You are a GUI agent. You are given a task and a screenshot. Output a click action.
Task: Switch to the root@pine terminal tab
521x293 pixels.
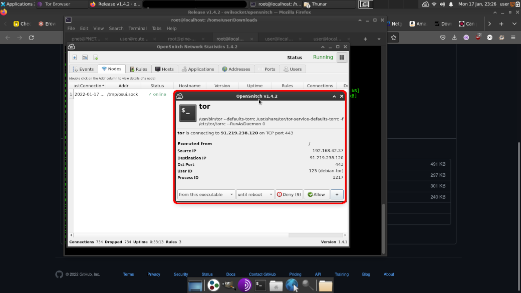pyautogui.click(x=182, y=39)
